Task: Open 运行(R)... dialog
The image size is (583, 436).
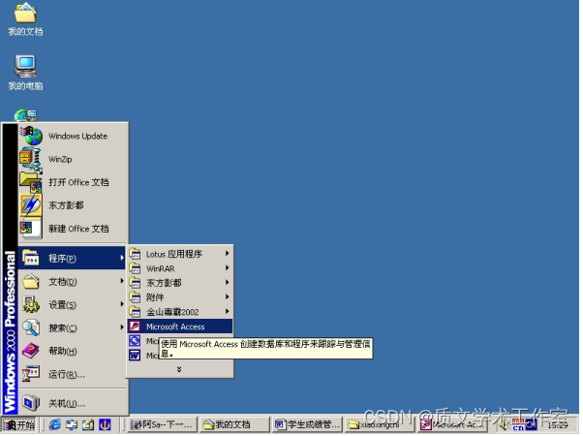Action: pyautogui.click(x=73, y=374)
